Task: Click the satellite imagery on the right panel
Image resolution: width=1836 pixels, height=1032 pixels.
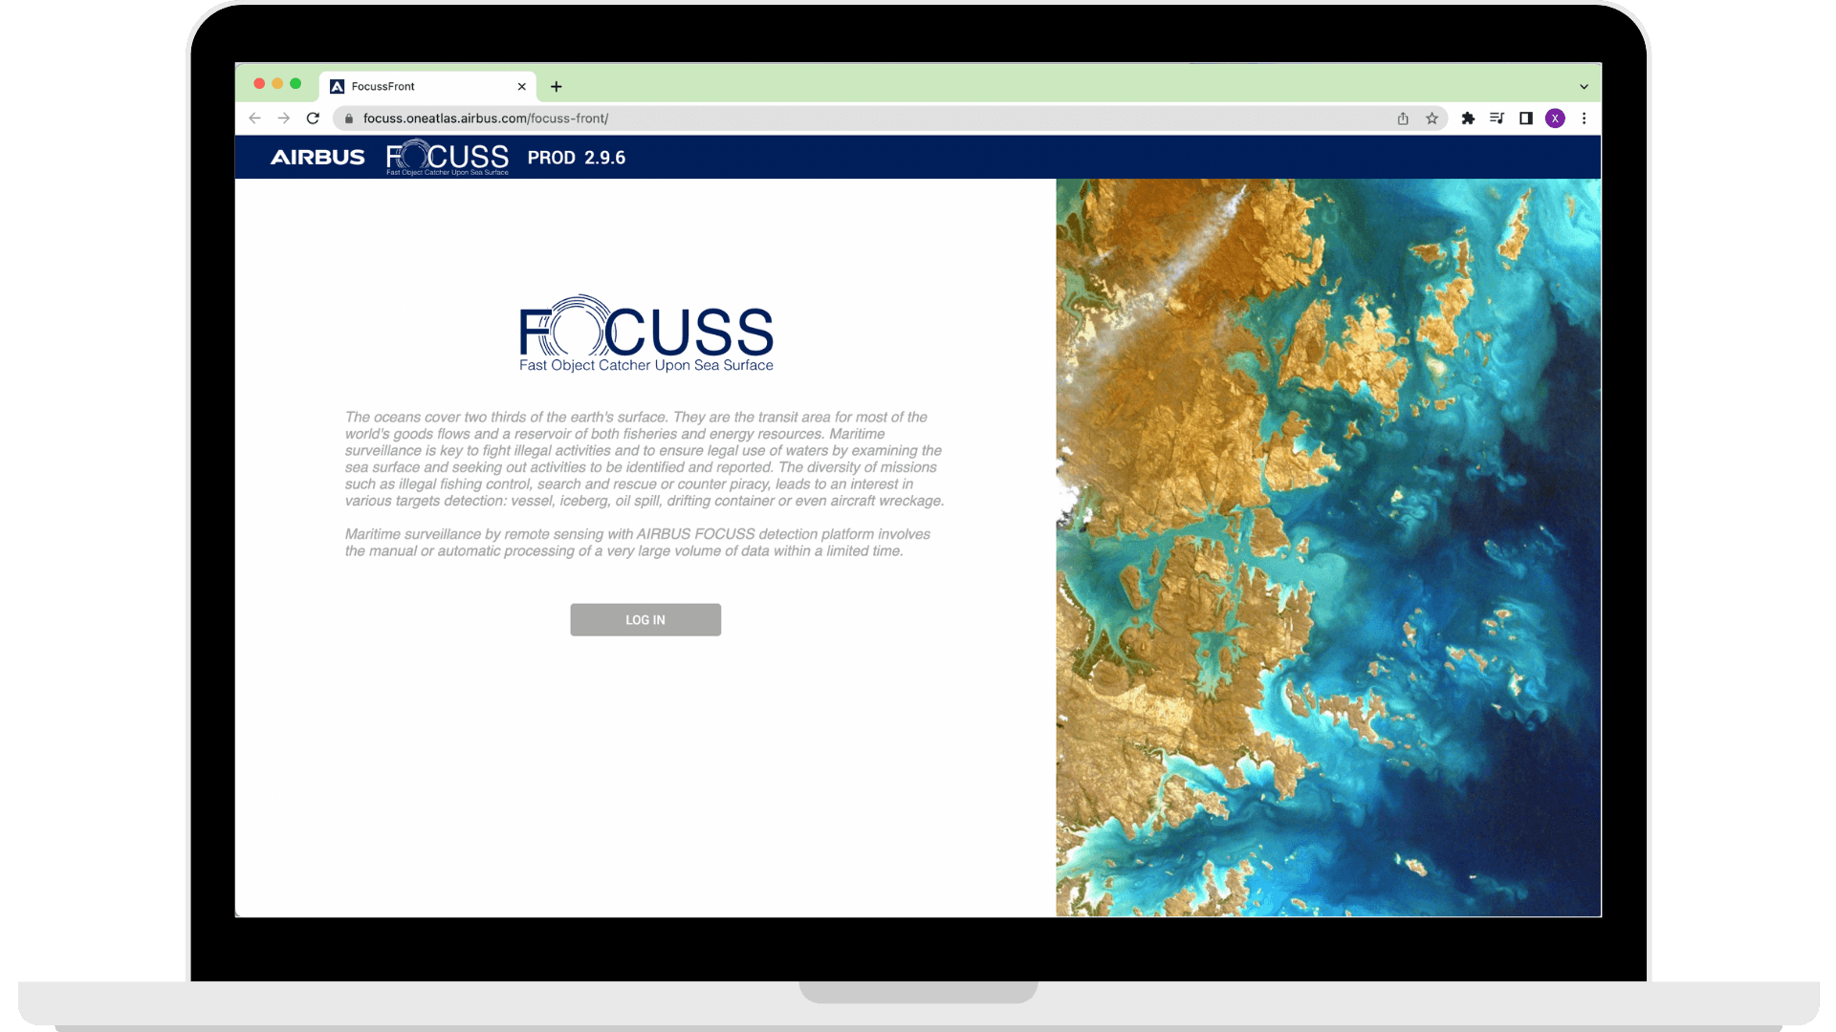Action: point(1328,547)
